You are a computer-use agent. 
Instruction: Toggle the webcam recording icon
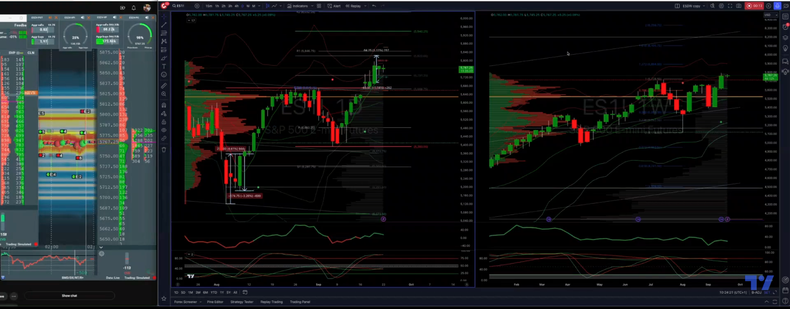pyautogui.click(x=786, y=6)
